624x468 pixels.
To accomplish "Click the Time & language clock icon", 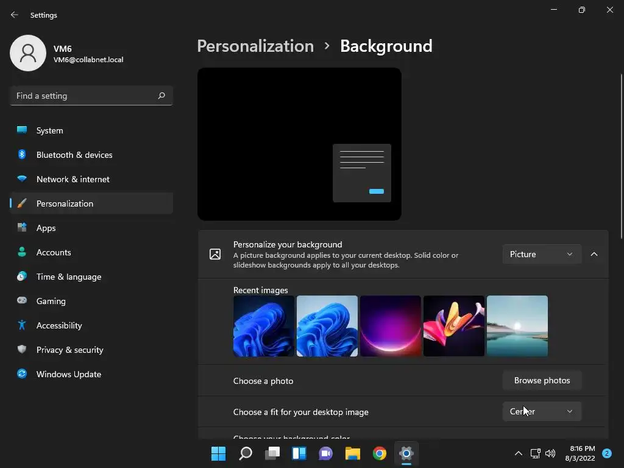I will click(22, 276).
